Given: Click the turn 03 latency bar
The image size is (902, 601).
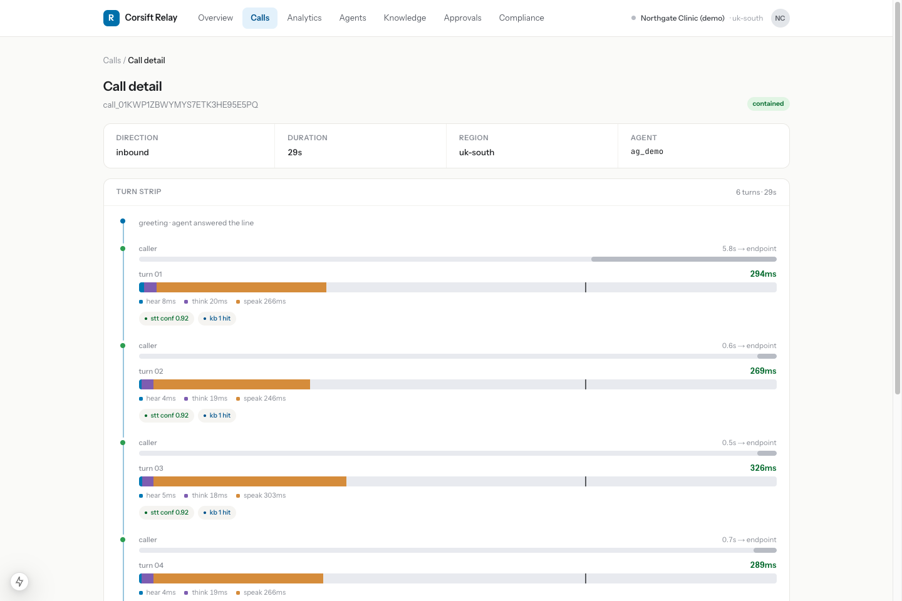Looking at the screenshot, I should tap(457, 481).
